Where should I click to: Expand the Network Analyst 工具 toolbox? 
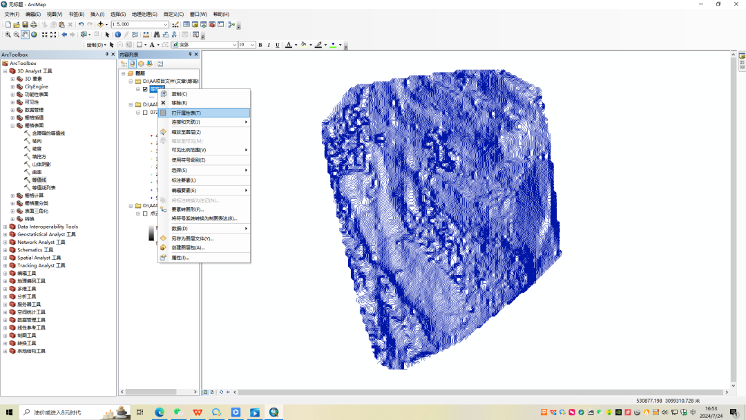(x=6, y=242)
